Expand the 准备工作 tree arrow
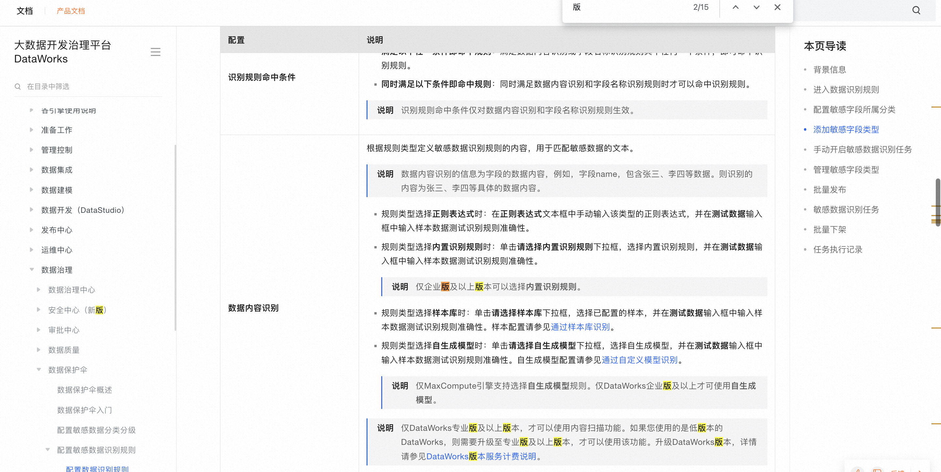This screenshot has width=941, height=472. click(x=31, y=130)
